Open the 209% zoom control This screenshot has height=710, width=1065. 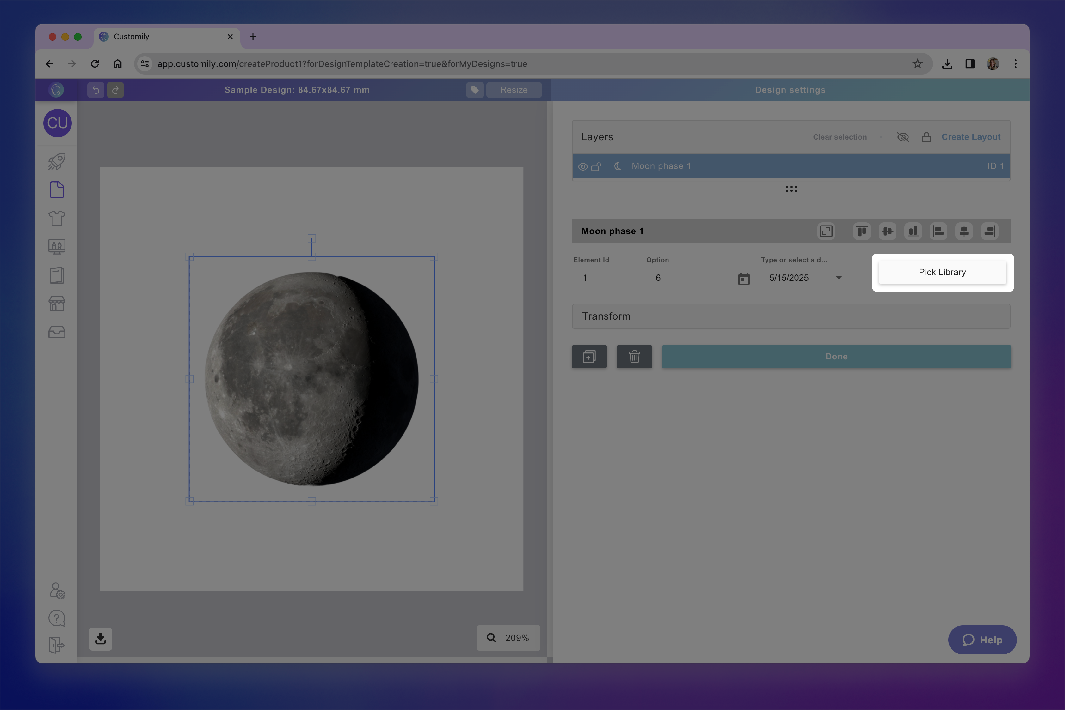pyautogui.click(x=508, y=638)
